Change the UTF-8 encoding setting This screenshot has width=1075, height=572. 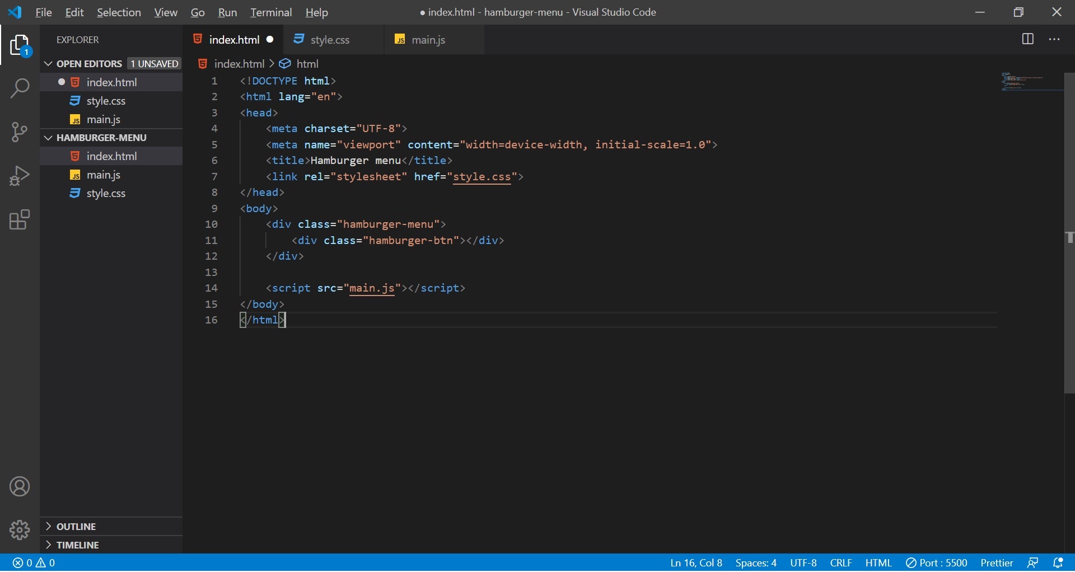pos(803,563)
